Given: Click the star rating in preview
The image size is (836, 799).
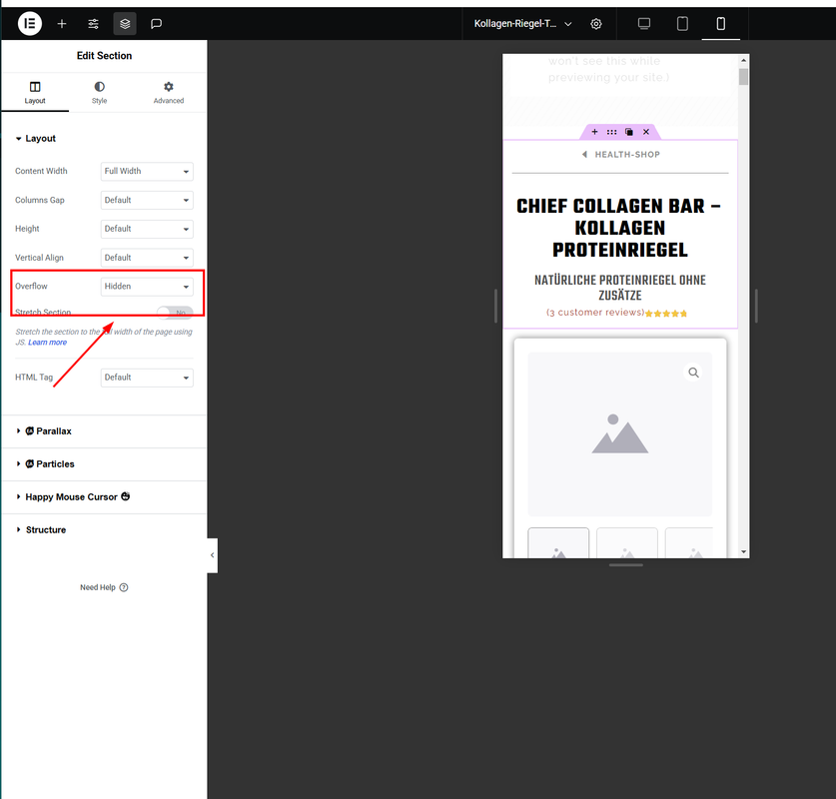Looking at the screenshot, I should tap(666, 314).
